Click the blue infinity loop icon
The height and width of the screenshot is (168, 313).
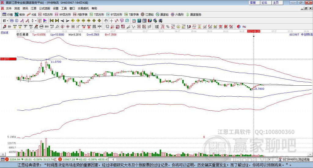click(244, 27)
